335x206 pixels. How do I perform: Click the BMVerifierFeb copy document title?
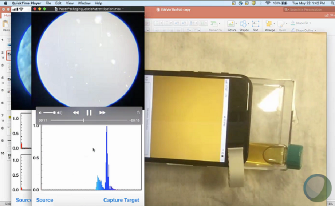(176, 10)
